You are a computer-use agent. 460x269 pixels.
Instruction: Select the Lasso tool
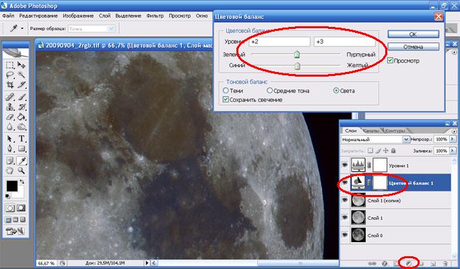(x=10, y=75)
